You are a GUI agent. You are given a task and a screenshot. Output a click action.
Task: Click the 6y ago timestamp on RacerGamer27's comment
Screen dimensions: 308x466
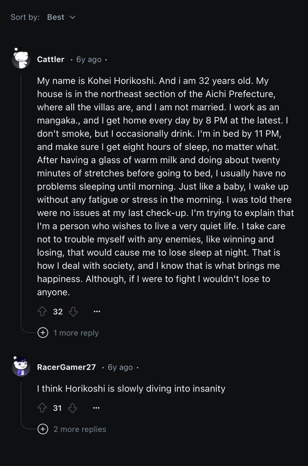(x=120, y=367)
